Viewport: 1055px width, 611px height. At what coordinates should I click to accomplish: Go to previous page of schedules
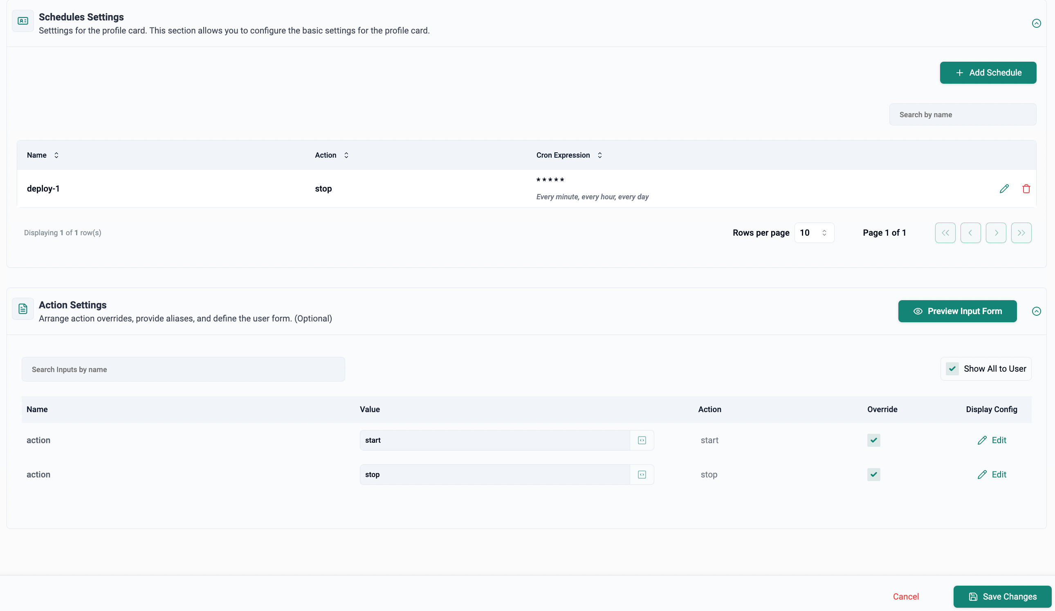coord(970,232)
